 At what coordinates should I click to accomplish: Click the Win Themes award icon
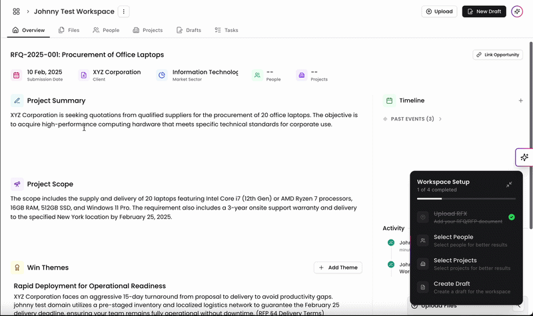[x=17, y=268]
